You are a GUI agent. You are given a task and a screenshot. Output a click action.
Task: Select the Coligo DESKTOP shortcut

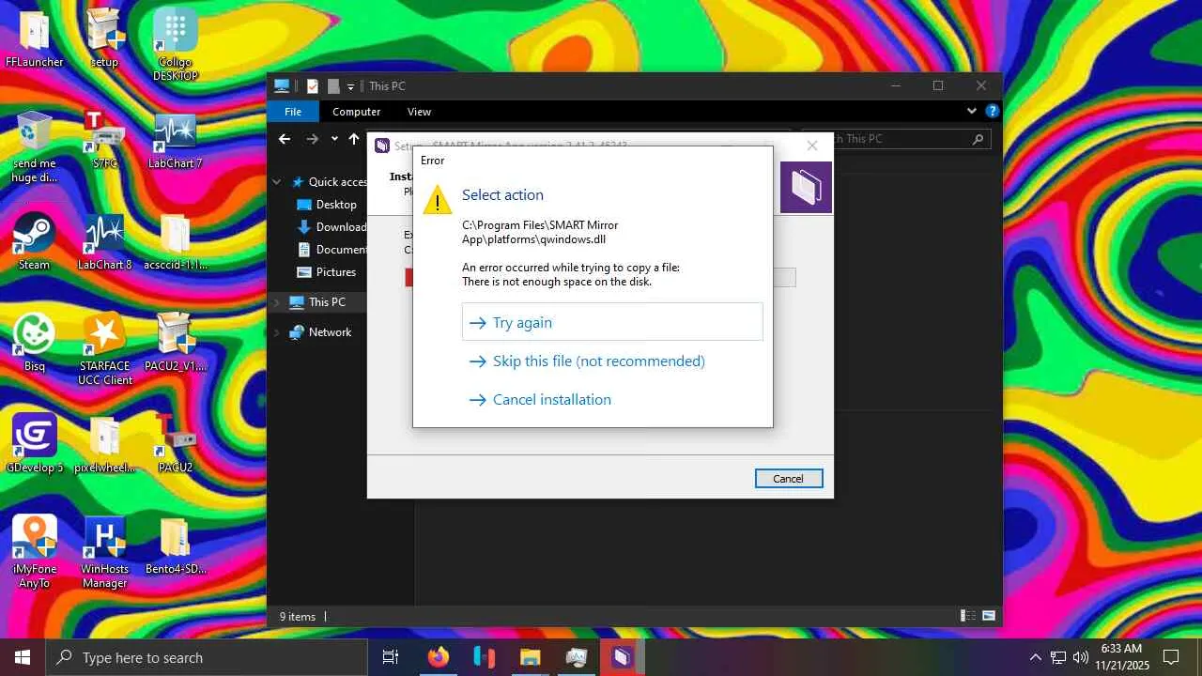(x=176, y=46)
